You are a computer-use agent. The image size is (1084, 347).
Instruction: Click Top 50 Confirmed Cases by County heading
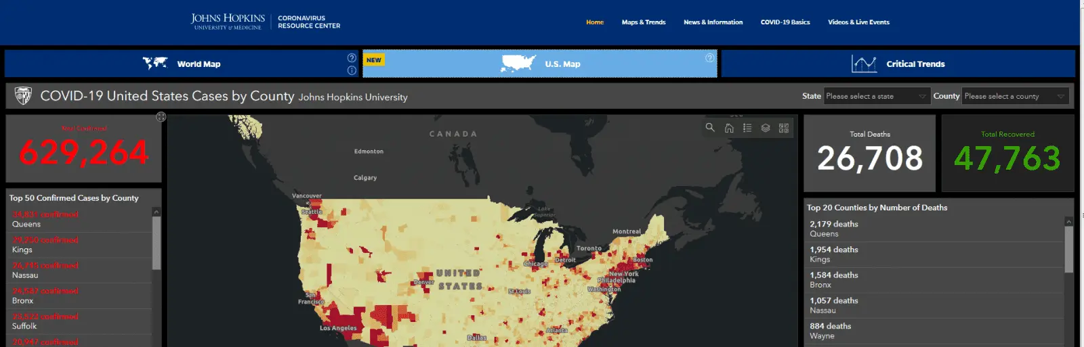(x=74, y=198)
